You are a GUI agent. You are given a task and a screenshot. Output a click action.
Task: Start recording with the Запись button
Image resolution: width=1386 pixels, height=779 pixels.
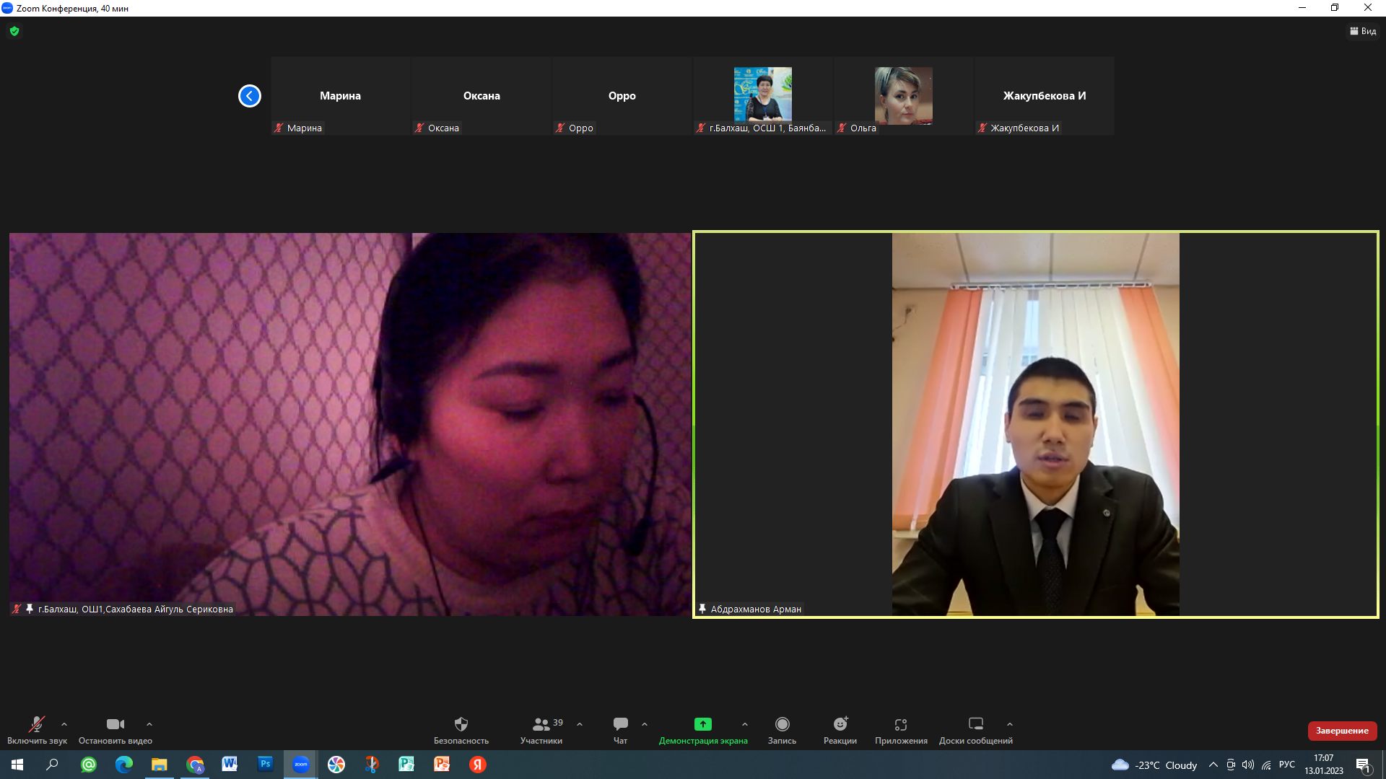point(782,724)
